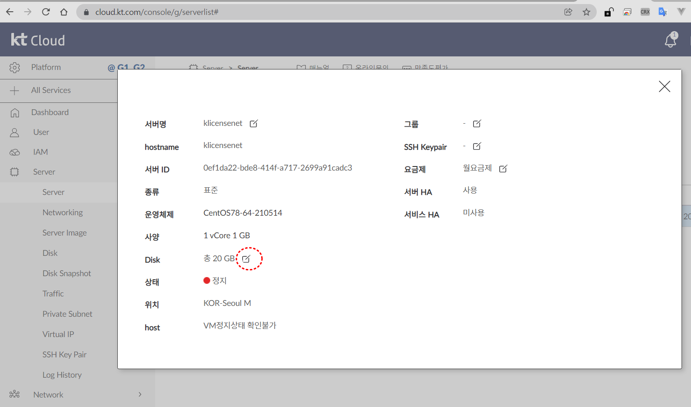Click the server ID value text

278,168
